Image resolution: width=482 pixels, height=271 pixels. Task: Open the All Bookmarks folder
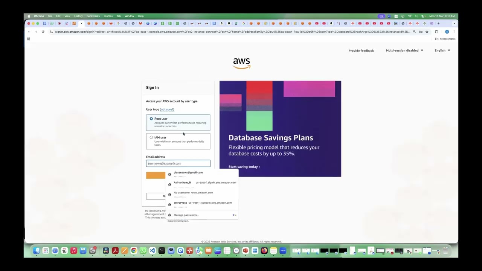point(445,39)
